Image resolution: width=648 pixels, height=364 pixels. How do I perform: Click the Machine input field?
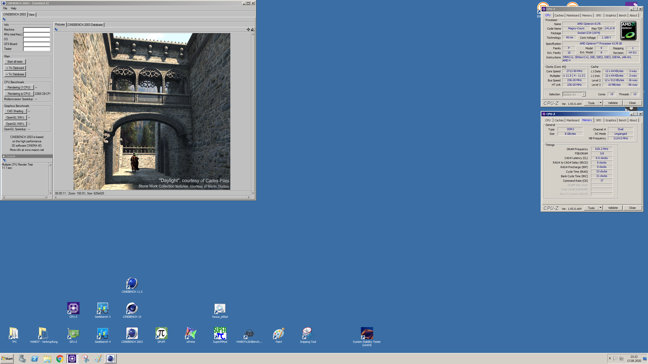click(36, 30)
